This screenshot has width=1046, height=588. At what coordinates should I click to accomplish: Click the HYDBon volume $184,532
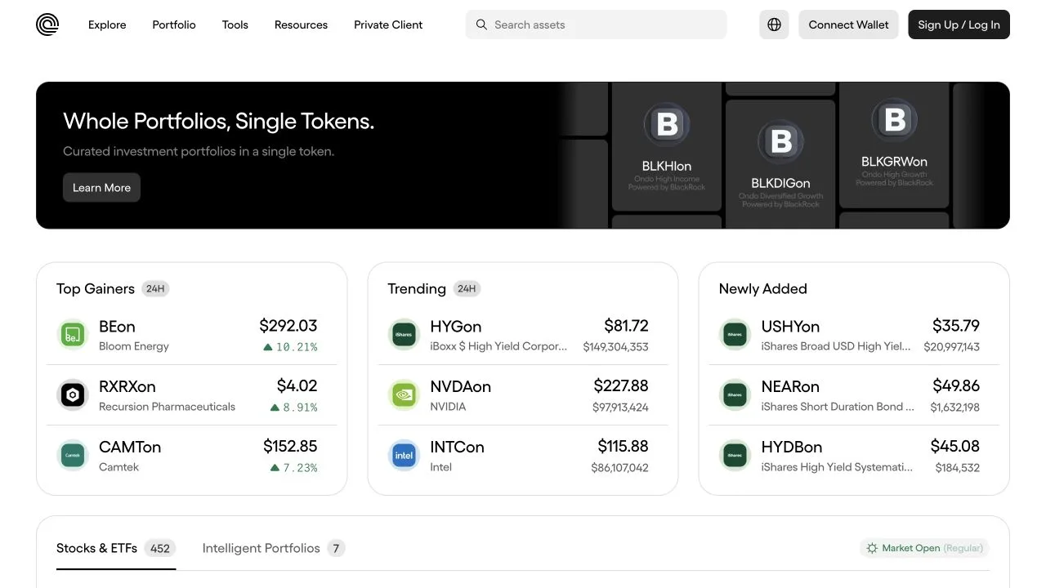point(958,468)
